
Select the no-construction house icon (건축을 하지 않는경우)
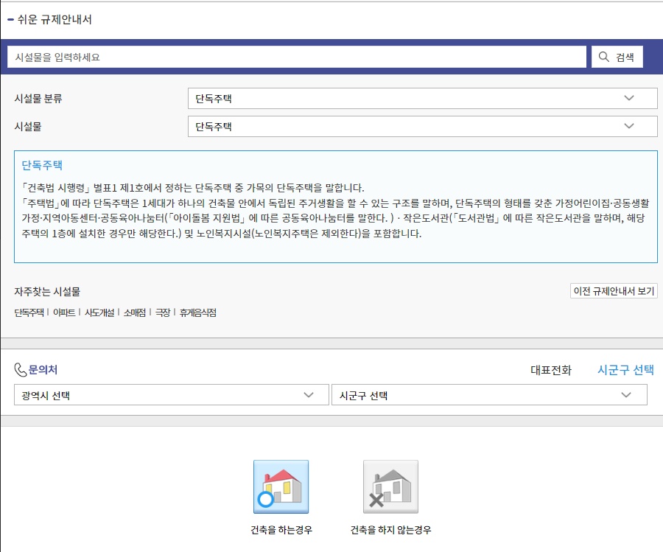tap(390, 487)
